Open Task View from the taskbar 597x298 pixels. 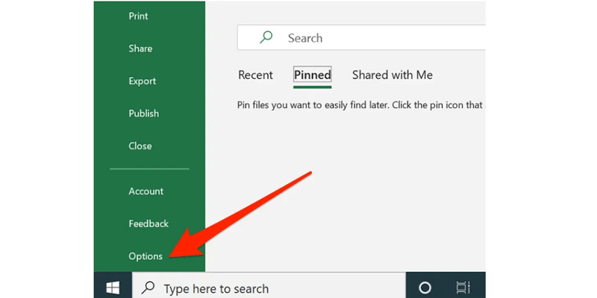(463, 288)
